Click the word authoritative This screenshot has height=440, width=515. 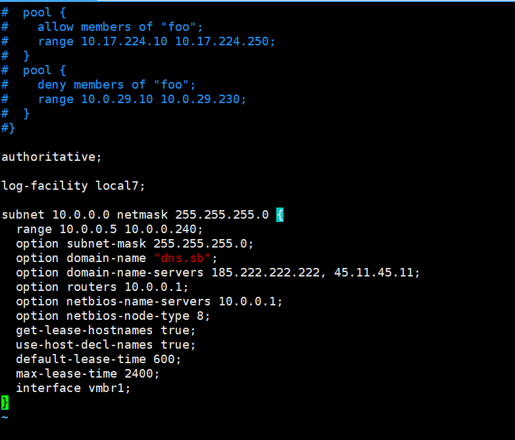(49, 157)
